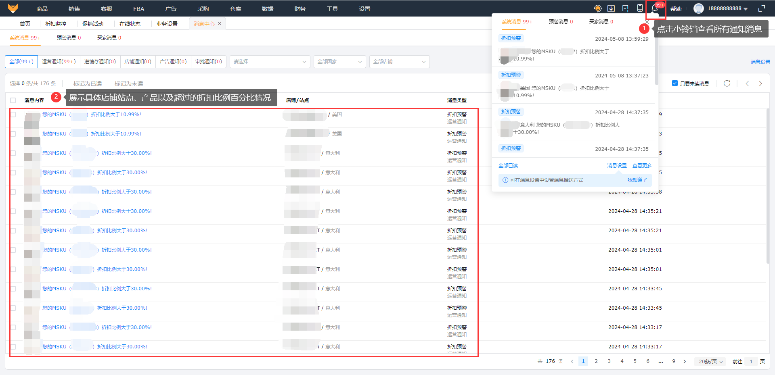Open the 销售 menu
The image size is (775, 375).
[x=74, y=8]
